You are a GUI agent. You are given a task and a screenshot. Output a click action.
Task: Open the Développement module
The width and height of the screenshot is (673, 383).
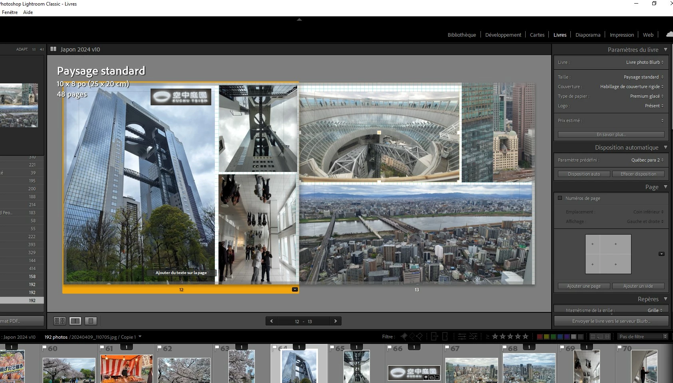coord(503,35)
